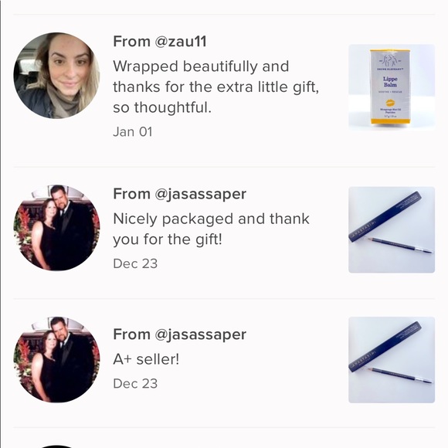Click Dec 23 under 'Nicely packaged' review
448x448 pixels.
click(135, 263)
